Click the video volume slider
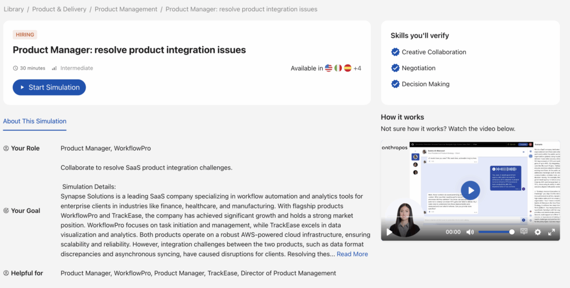The image size is (570, 288). (495, 232)
